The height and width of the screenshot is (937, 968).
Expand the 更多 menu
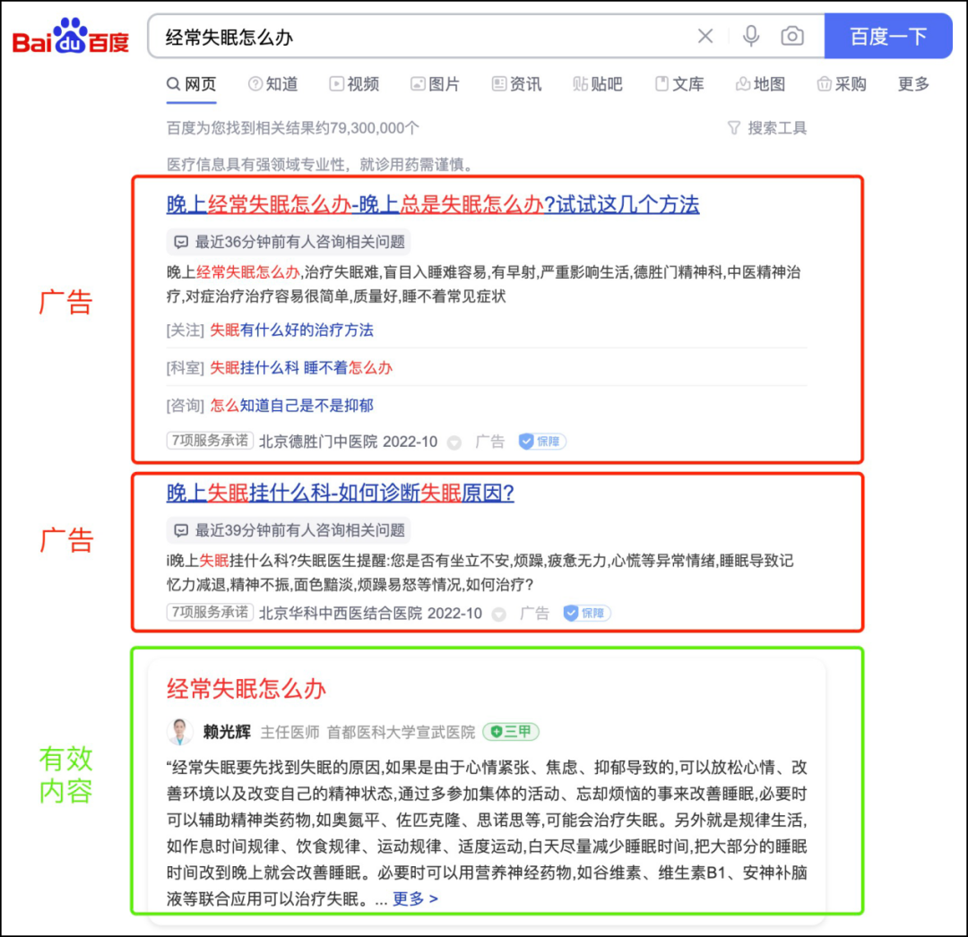913,84
